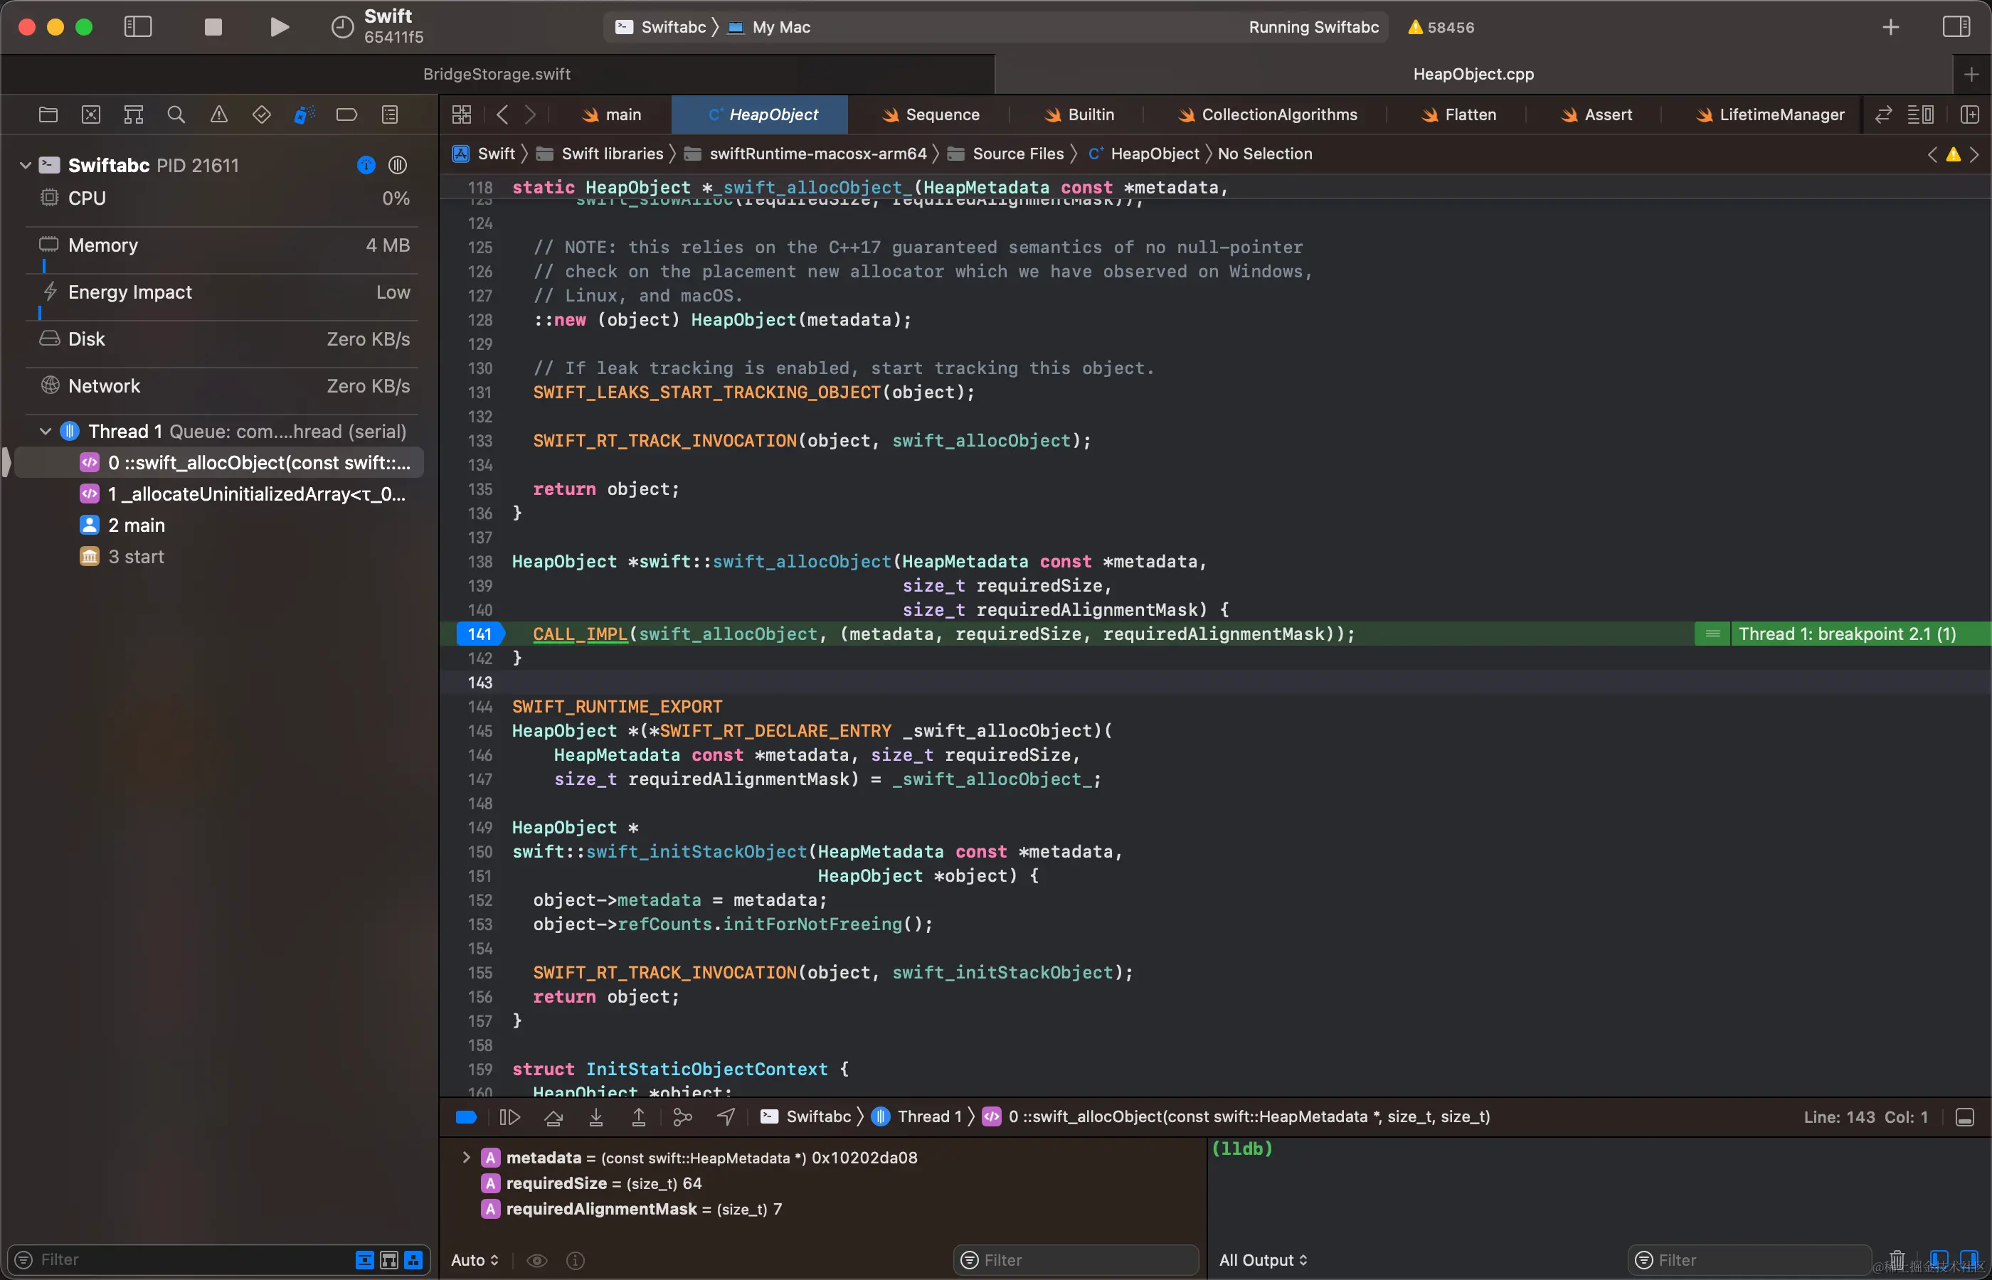Click the variables Filter field
The height and width of the screenshot is (1280, 1992).
(1076, 1260)
